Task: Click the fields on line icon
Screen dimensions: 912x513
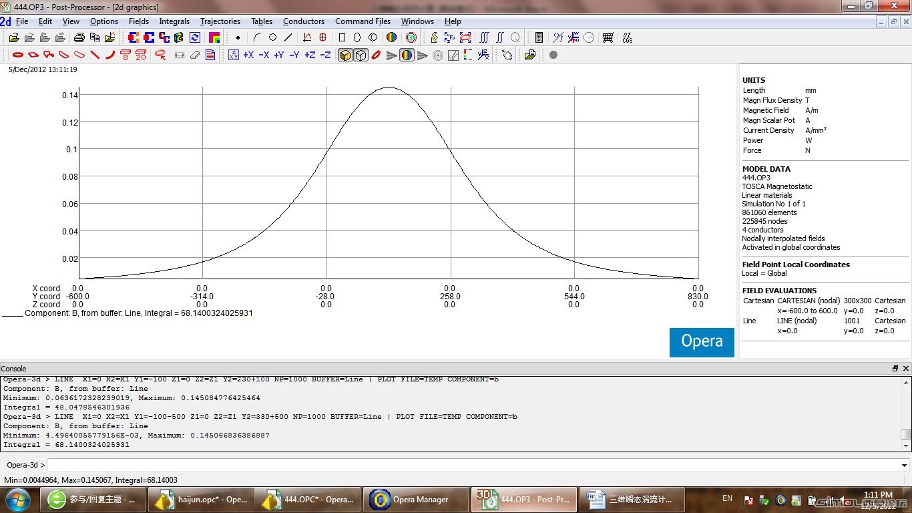Action: [288, 37]
